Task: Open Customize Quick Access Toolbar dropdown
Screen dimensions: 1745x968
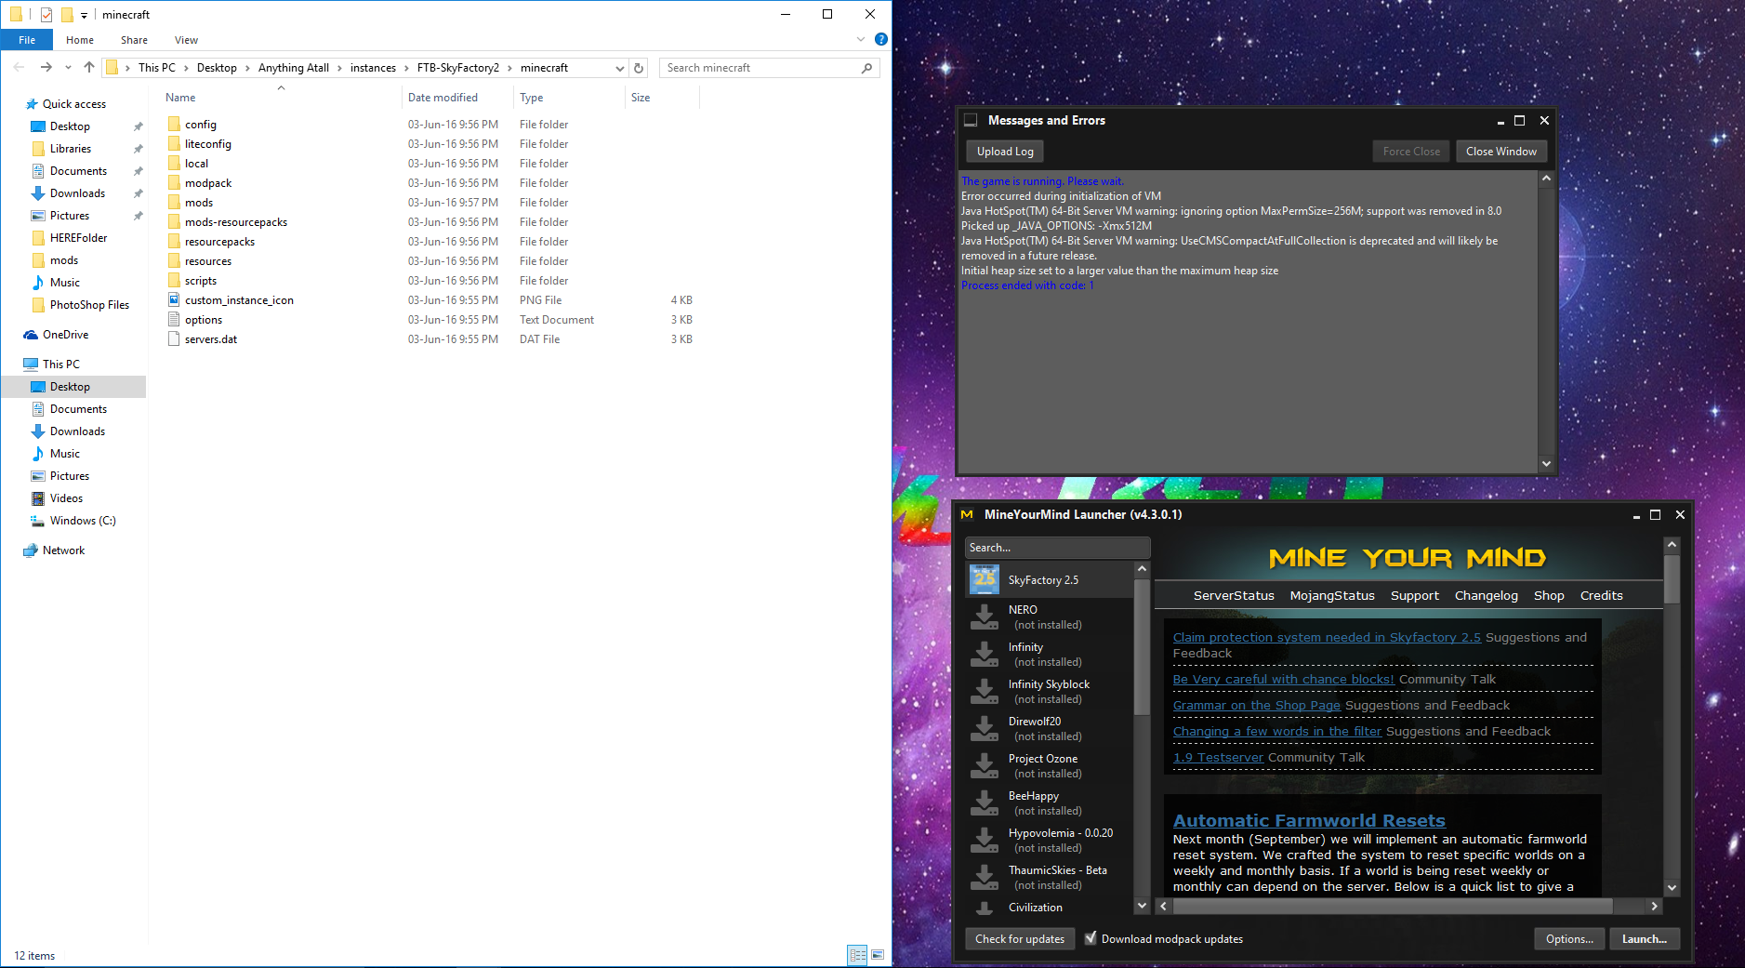Action: point(84,15)
